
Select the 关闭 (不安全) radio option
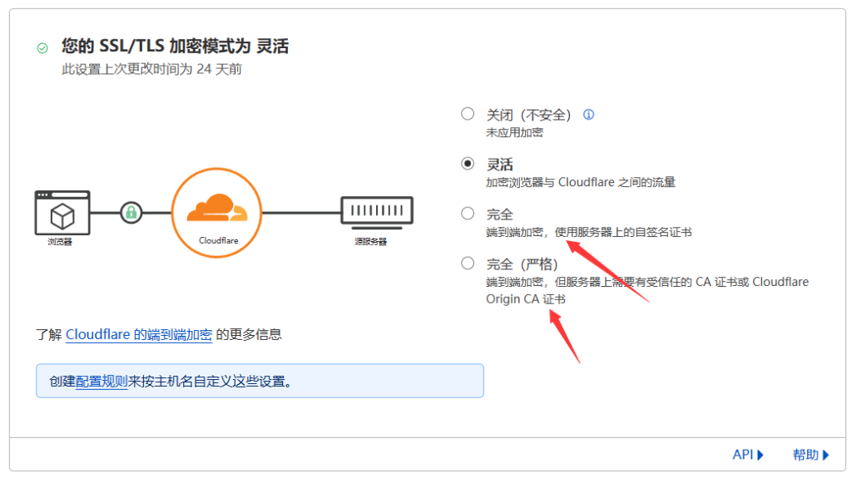click(x=468, y=114)
